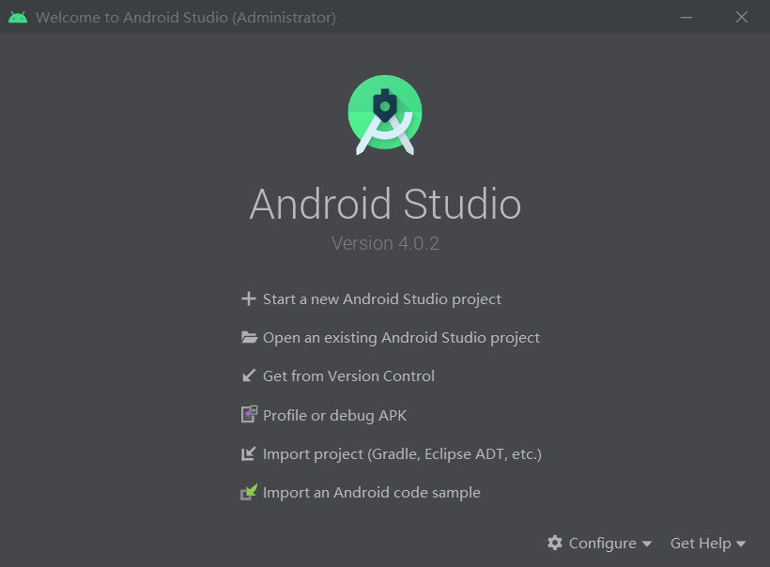
Task: Expand the Configure chevron arrow
Action: pyautogui.click(x=646, y=544)
